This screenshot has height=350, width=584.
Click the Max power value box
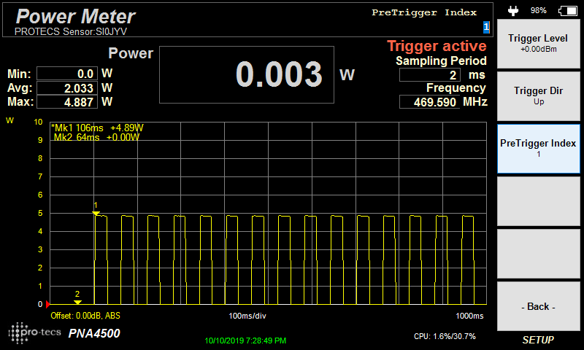point(66,102)
